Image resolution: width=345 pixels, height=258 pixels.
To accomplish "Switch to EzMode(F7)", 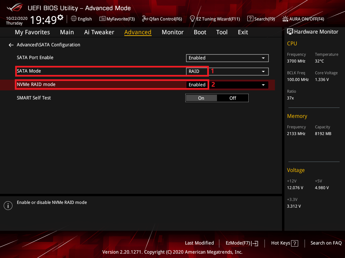I will [242, 243].
